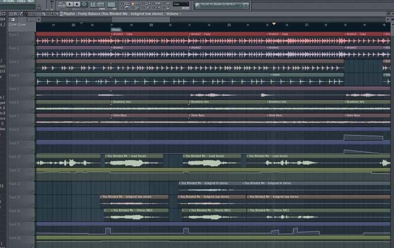Open the Stem Bass clip menu

[x=112, y=115]
